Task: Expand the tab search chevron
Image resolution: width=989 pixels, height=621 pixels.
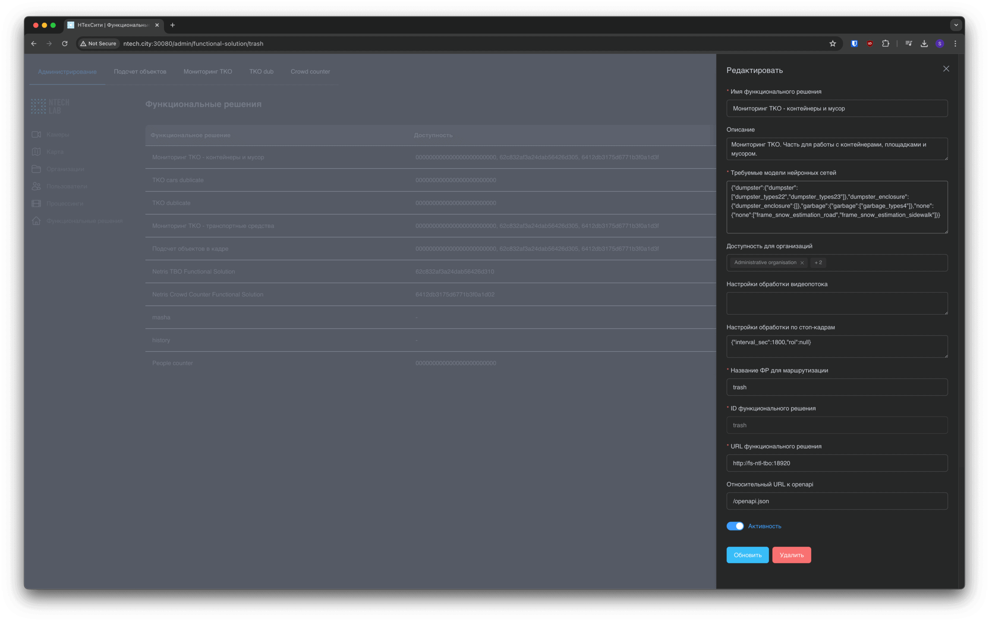Action: point(956,25)
